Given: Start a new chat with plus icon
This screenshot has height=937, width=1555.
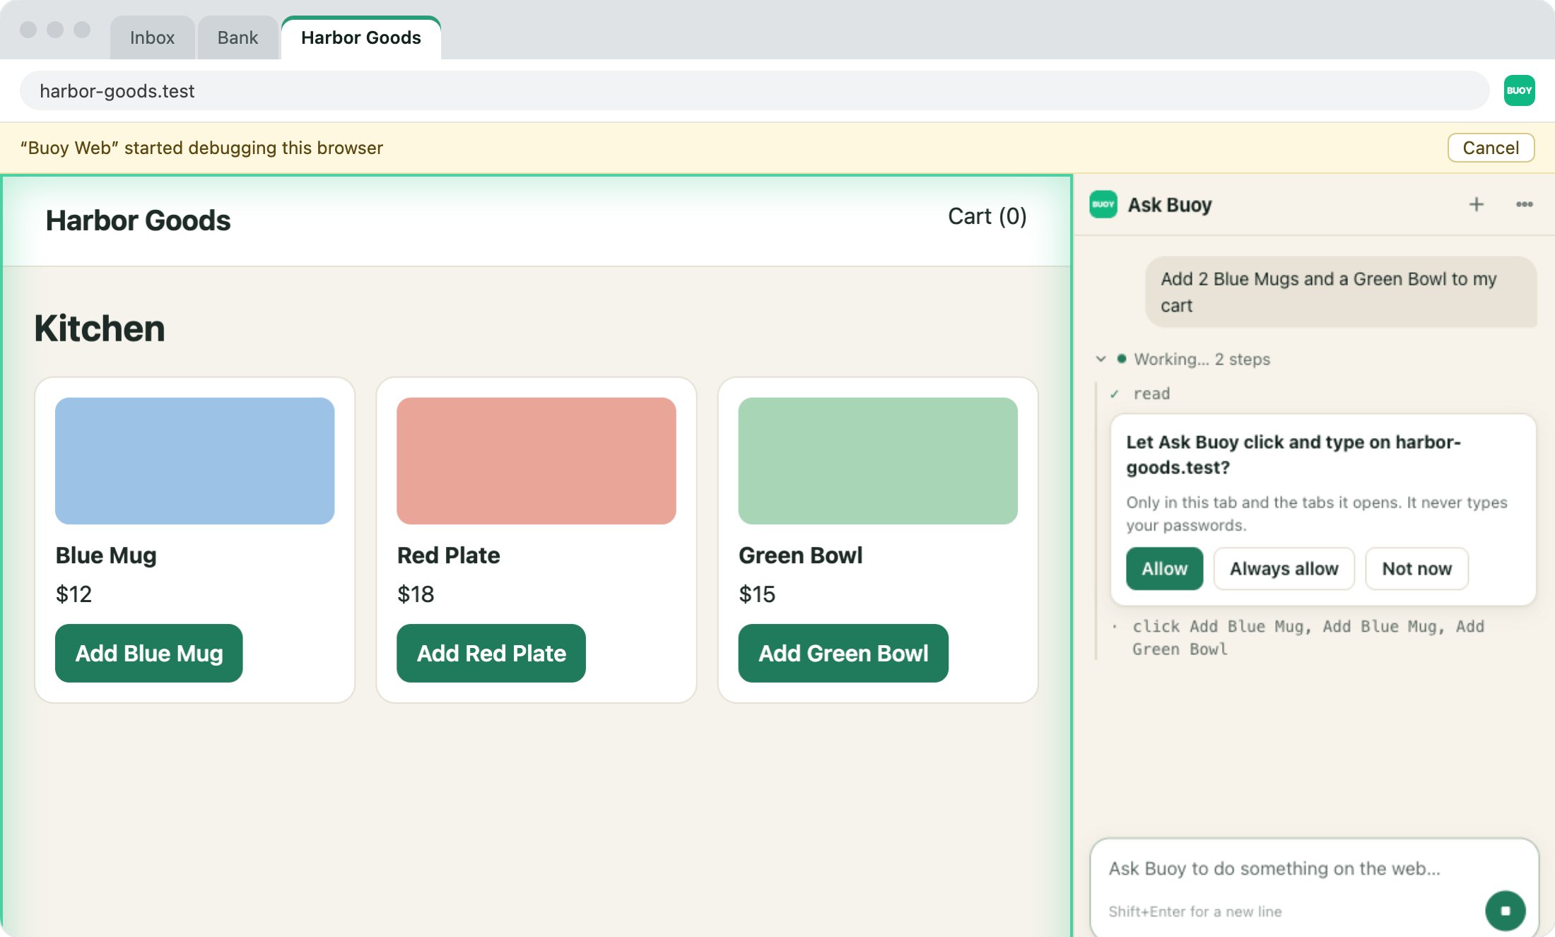Looking at the screenshot, I should [x=1476, y=204].
